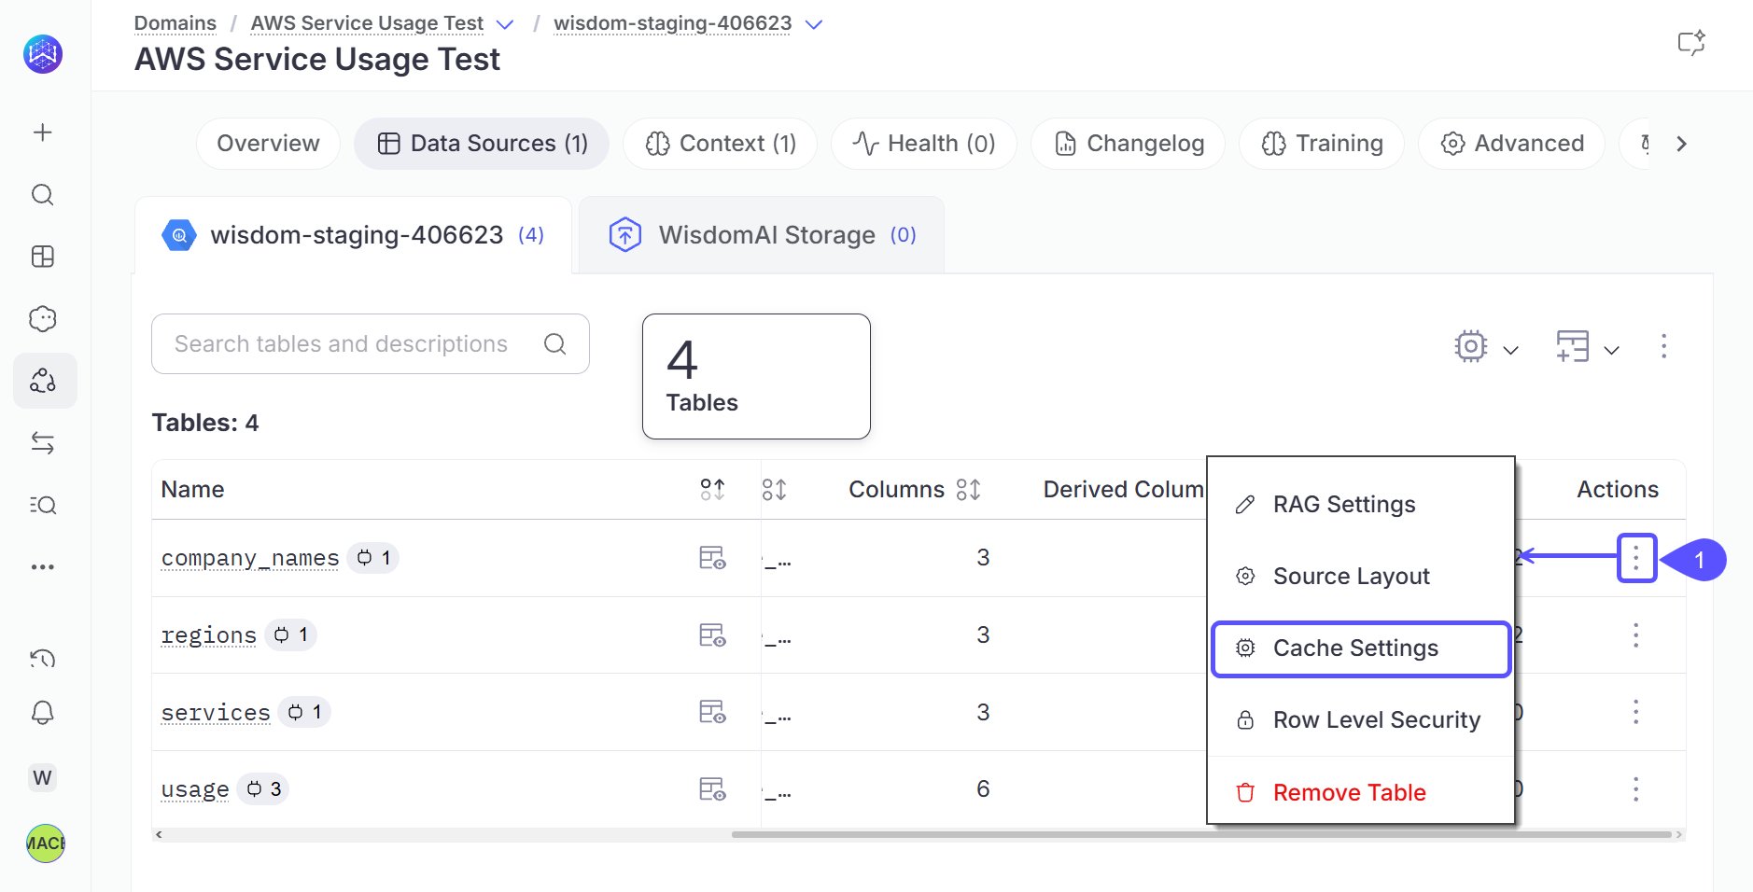Open the actions kebab menu for the usage row
1753x892 pixels.
coord(1635,789)
